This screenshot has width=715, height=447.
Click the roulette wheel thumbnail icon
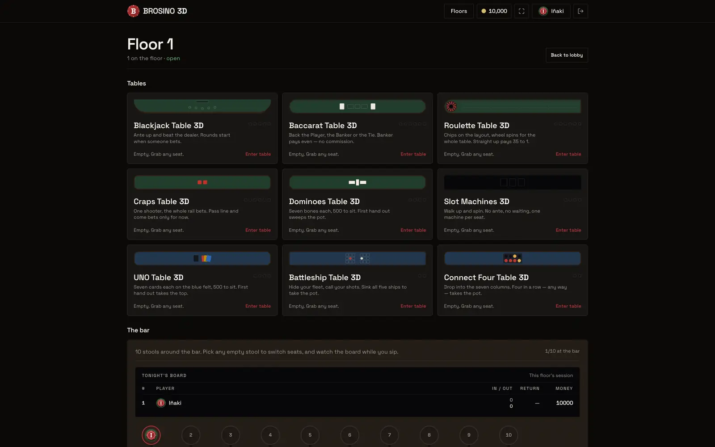pyautogui.click(x=451, y=106)
